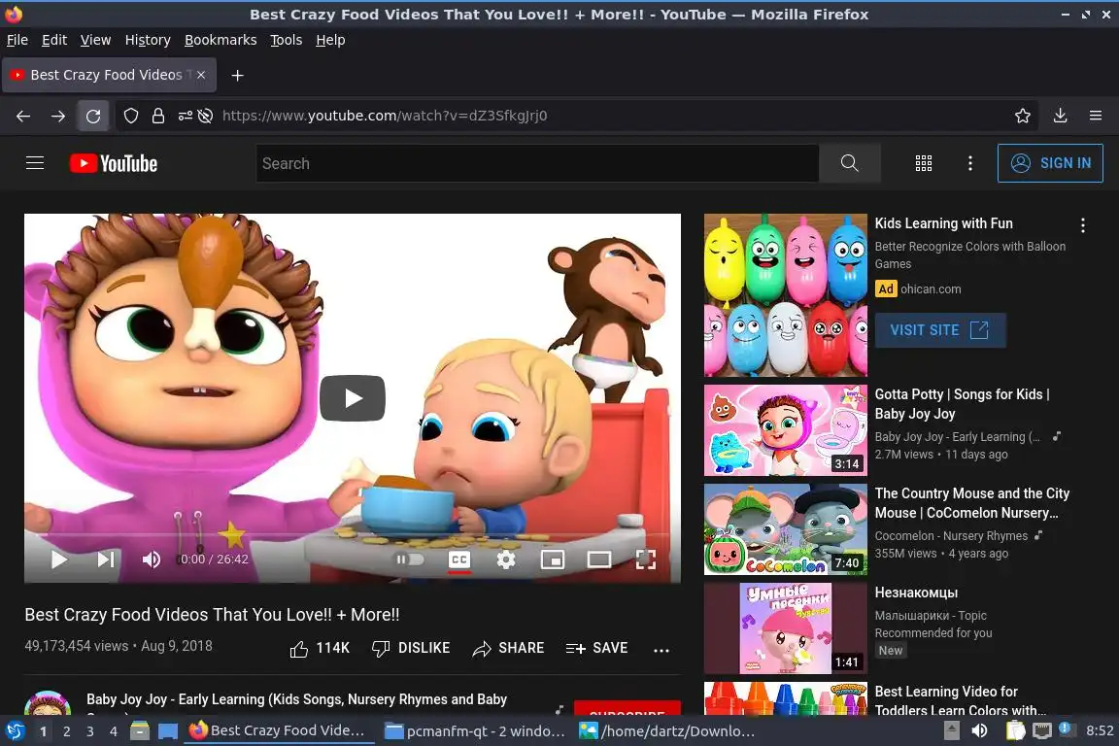Click the VISIT SITE ad button
The height and width of the screenshot is (746, 1119).
click(x=940, y=330)
